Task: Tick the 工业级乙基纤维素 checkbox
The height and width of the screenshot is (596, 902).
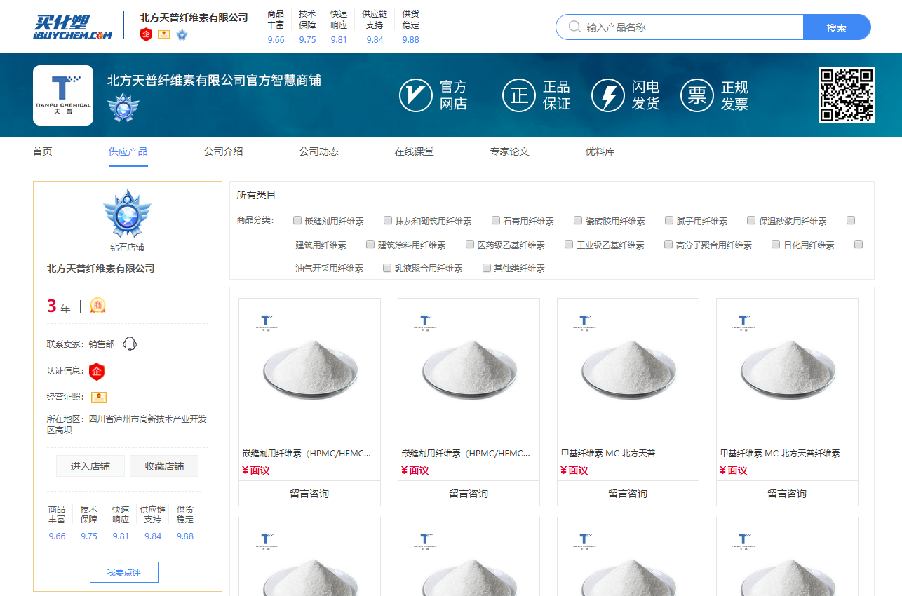Action: tap(569, 244)
